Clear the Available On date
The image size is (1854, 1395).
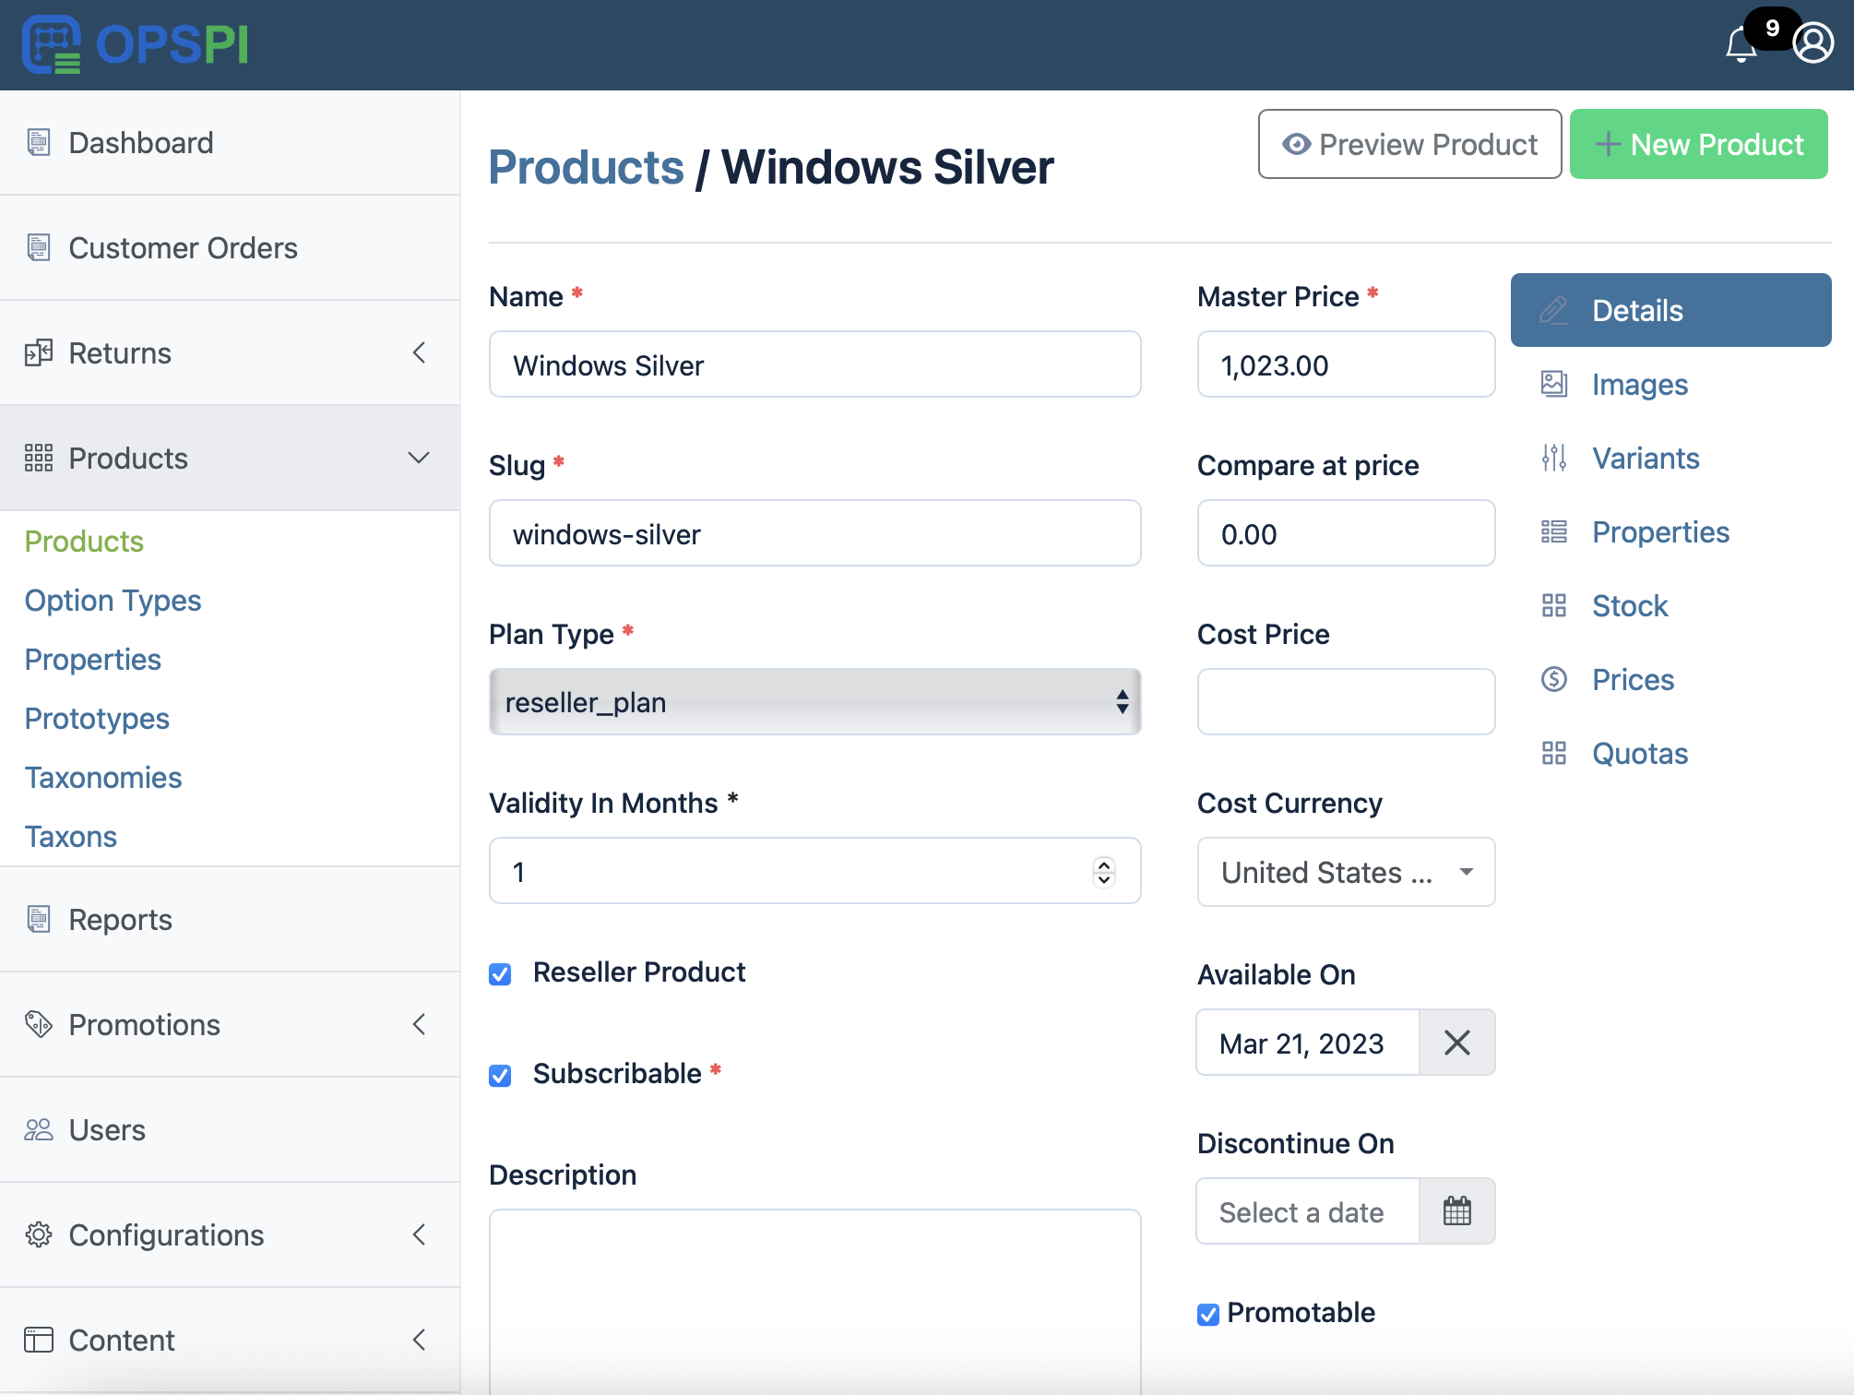tap(1457, 1043)
